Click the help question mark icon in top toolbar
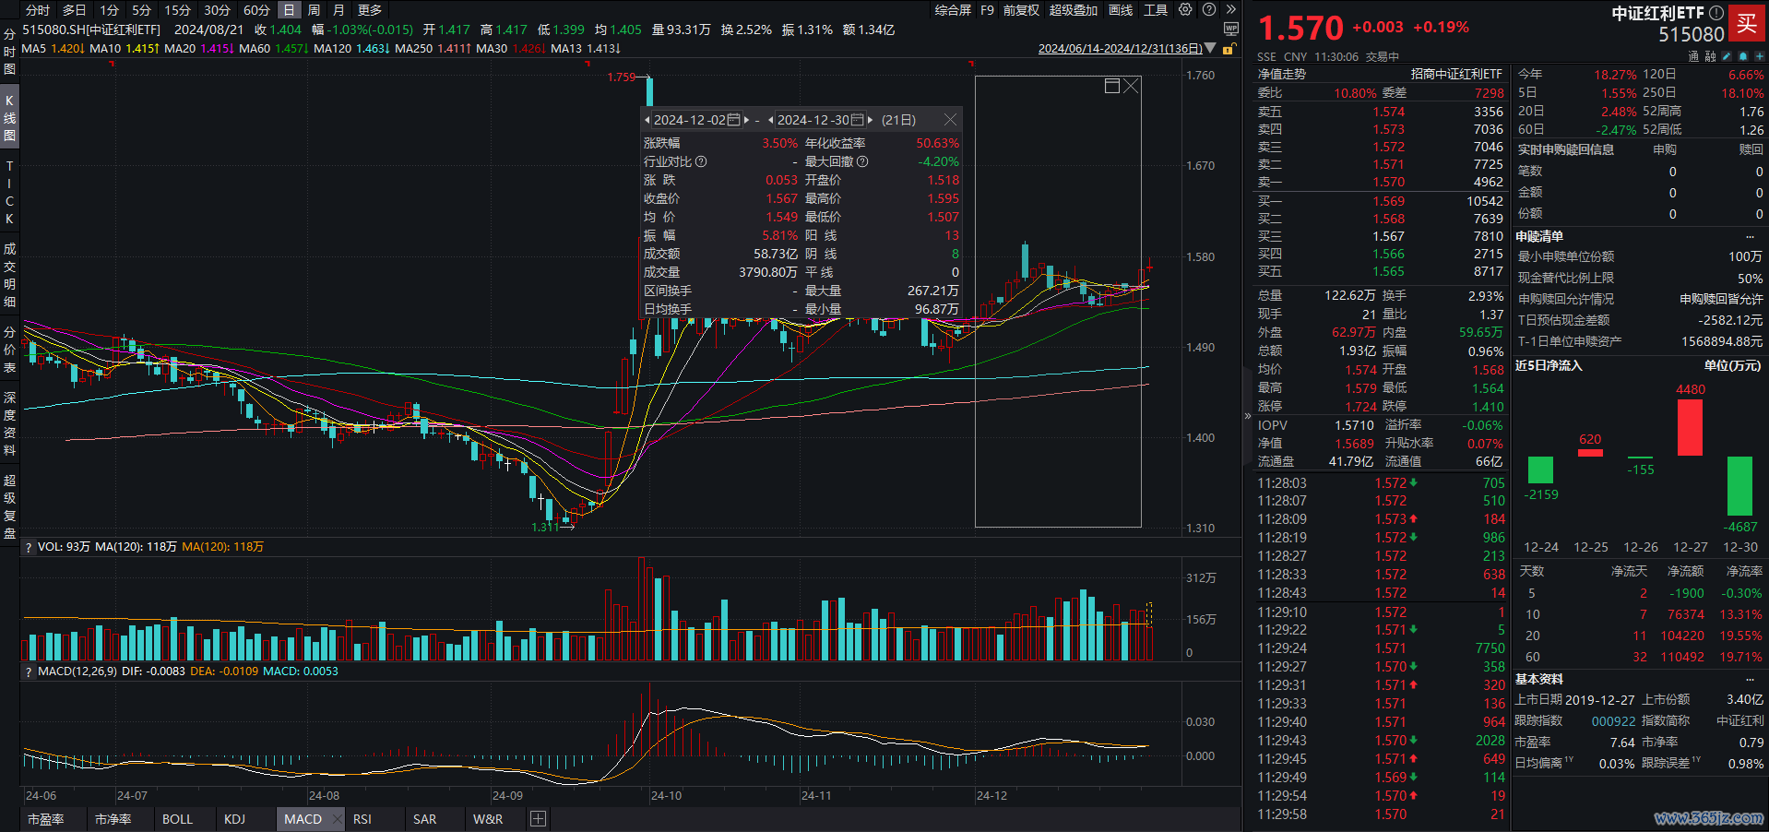1769x832 pixels. click(1209, 10)
